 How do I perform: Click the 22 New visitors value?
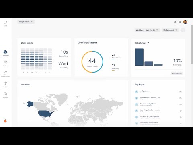[x=113, y=55]
